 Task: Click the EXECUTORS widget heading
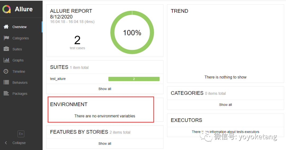[x=186, y=120]
